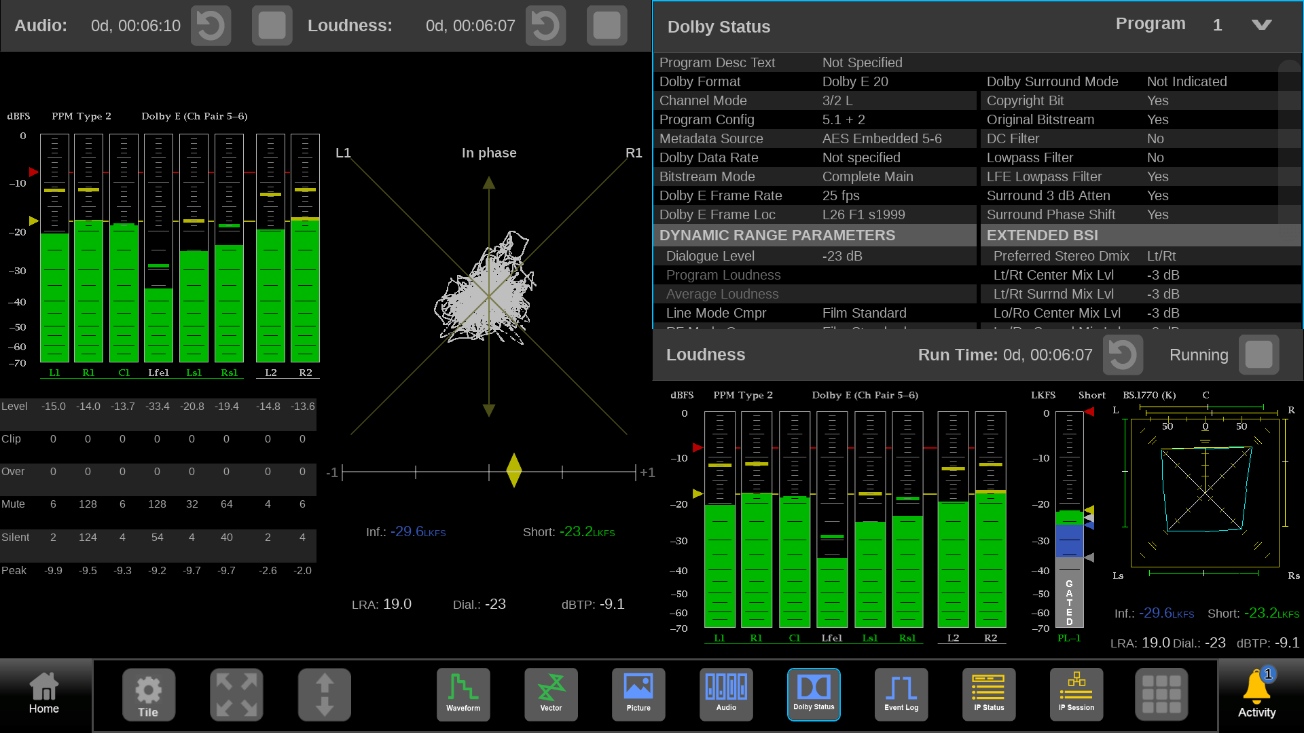Open the Vector display
1304x733 pixels.
click(551, 694)
